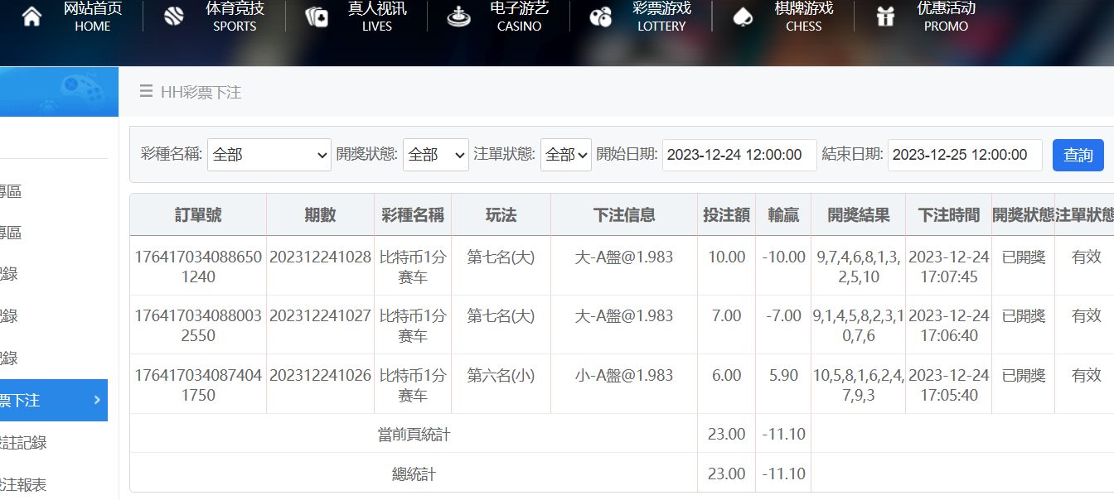Click the 訂單號 column header
The height and width of the screenshot is (500, 1114).
[x=198, y=215]
